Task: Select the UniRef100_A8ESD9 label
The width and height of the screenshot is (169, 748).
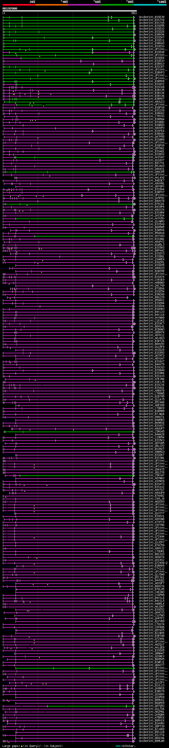Action: pos(152,405)
